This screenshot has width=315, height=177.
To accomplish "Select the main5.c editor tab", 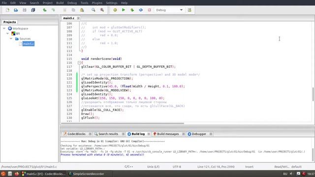I will coord(69,18).
